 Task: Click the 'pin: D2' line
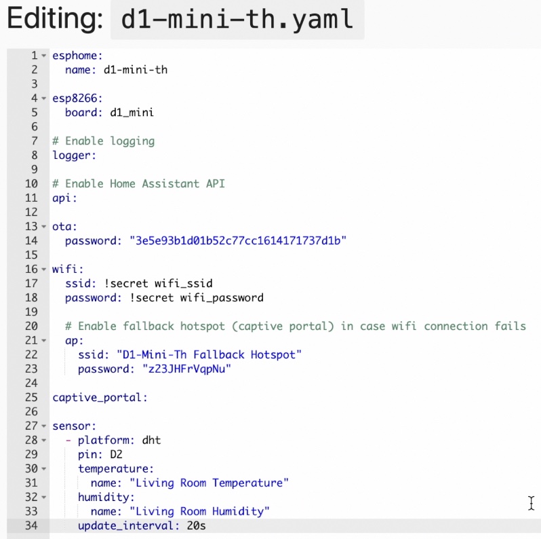[x=100, y=454]
